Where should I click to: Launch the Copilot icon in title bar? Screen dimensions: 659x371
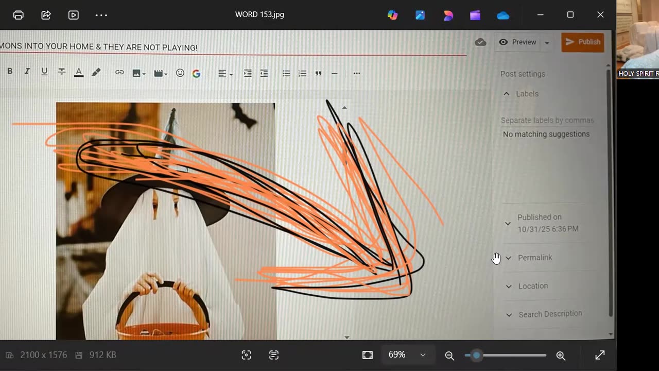tap(393, 15)
